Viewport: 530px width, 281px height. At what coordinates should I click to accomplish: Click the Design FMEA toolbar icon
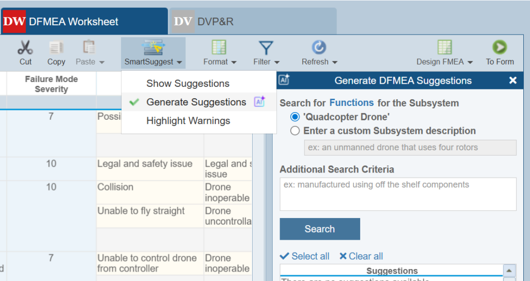tap(444, 48)
